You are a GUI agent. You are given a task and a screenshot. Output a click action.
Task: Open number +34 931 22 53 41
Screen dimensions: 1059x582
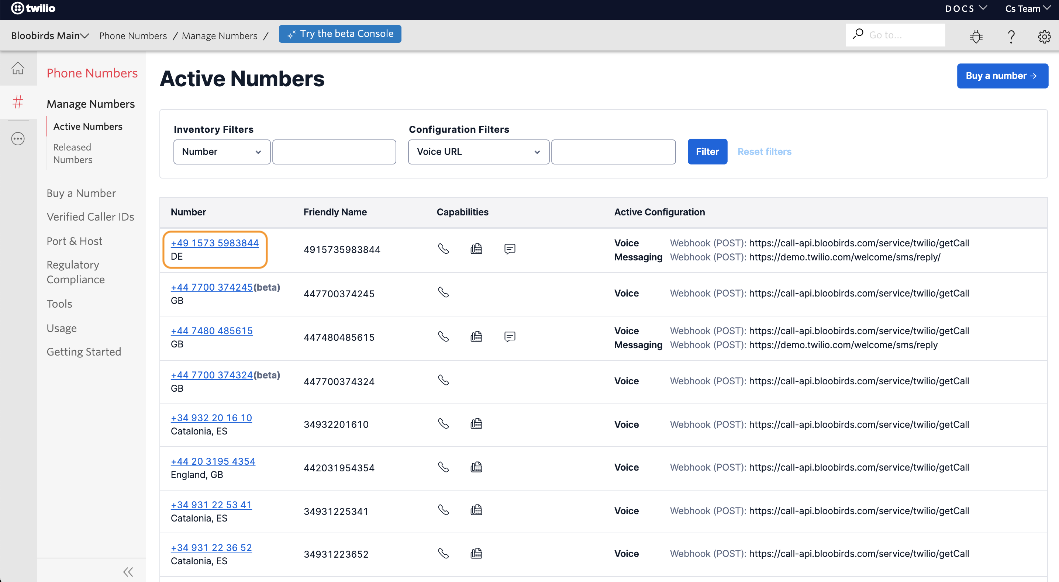[x=211, y=505]
